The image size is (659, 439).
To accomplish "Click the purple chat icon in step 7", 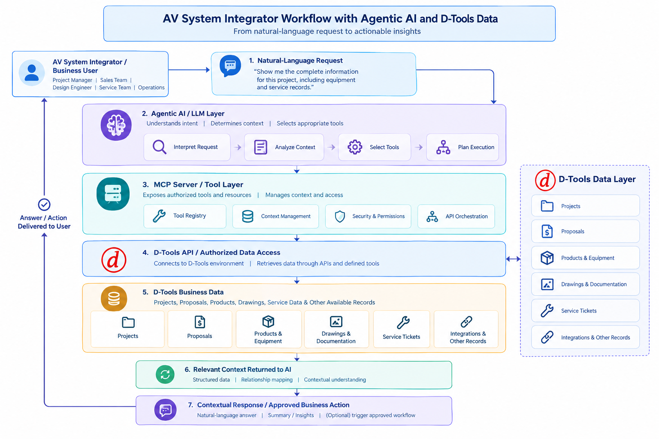I will [166, 410].
